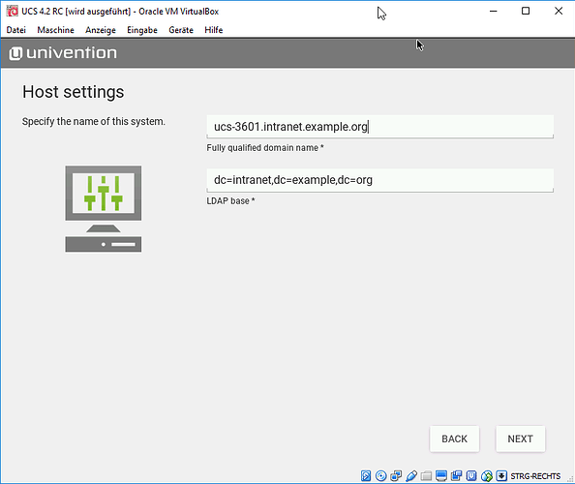
Task: Open the Geräte menu
Action: point(181,30)
